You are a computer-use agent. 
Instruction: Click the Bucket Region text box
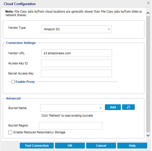pos(70,126)
